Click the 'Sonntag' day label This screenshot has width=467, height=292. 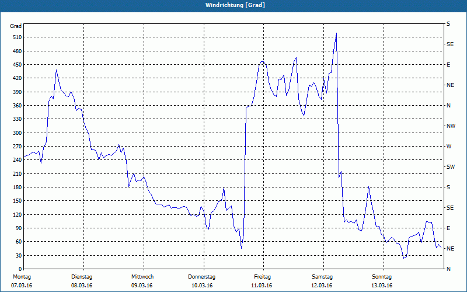[382, 277]
